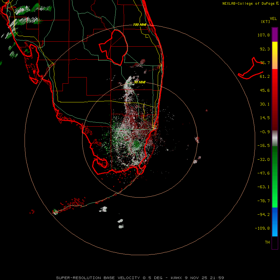Click the 76.7 value on velocity scale
Screen dimensions: 280x280
(x=265, y=63)
